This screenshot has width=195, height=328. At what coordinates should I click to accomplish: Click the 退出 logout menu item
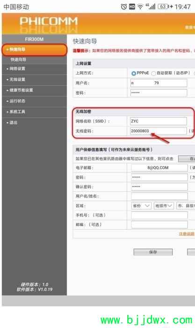click(x=34, y=123)
